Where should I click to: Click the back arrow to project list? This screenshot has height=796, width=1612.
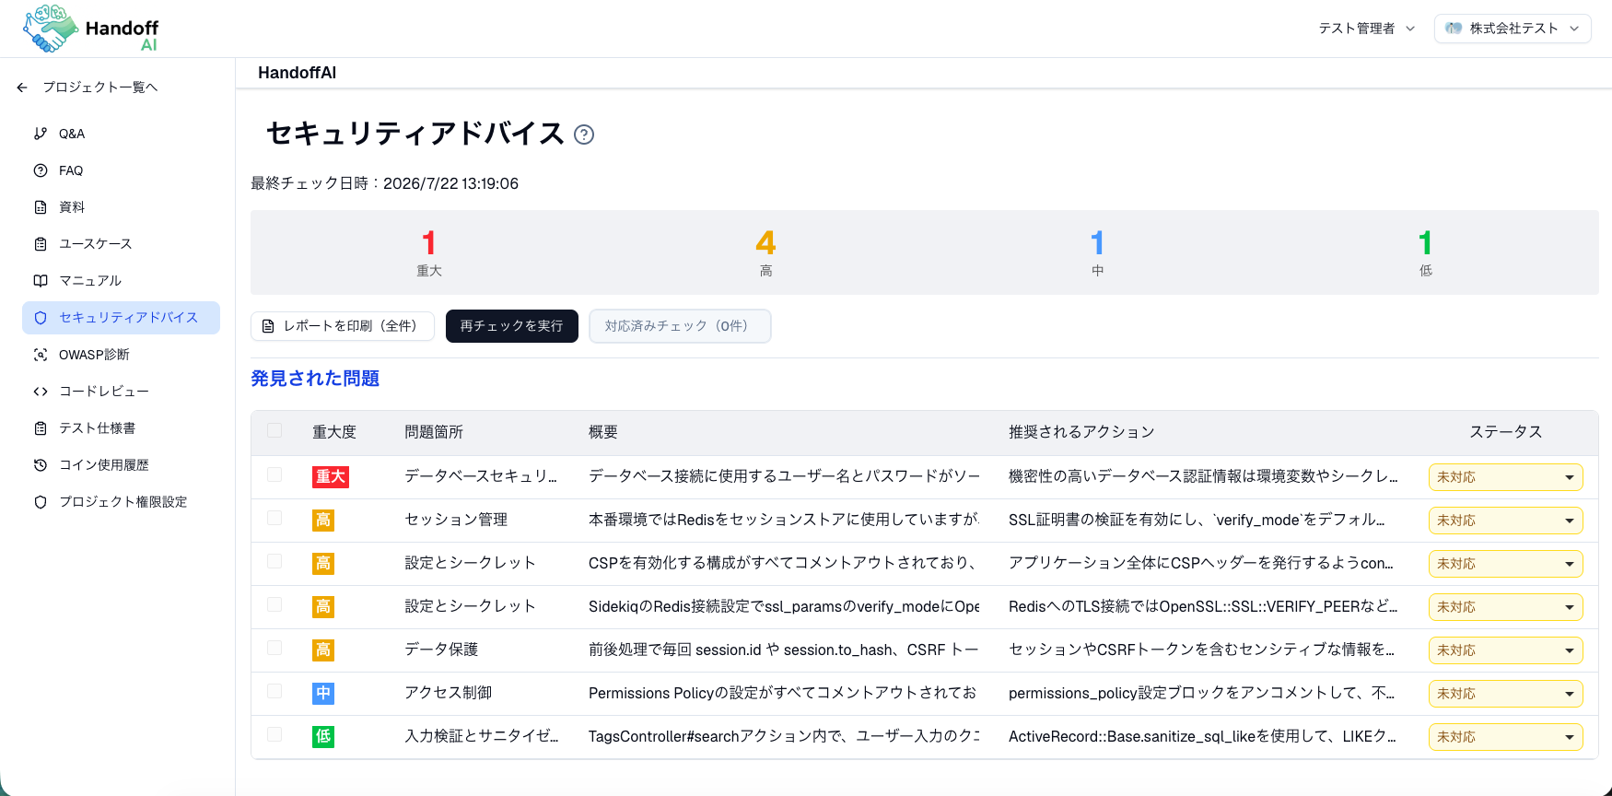(x=22, y=88)
